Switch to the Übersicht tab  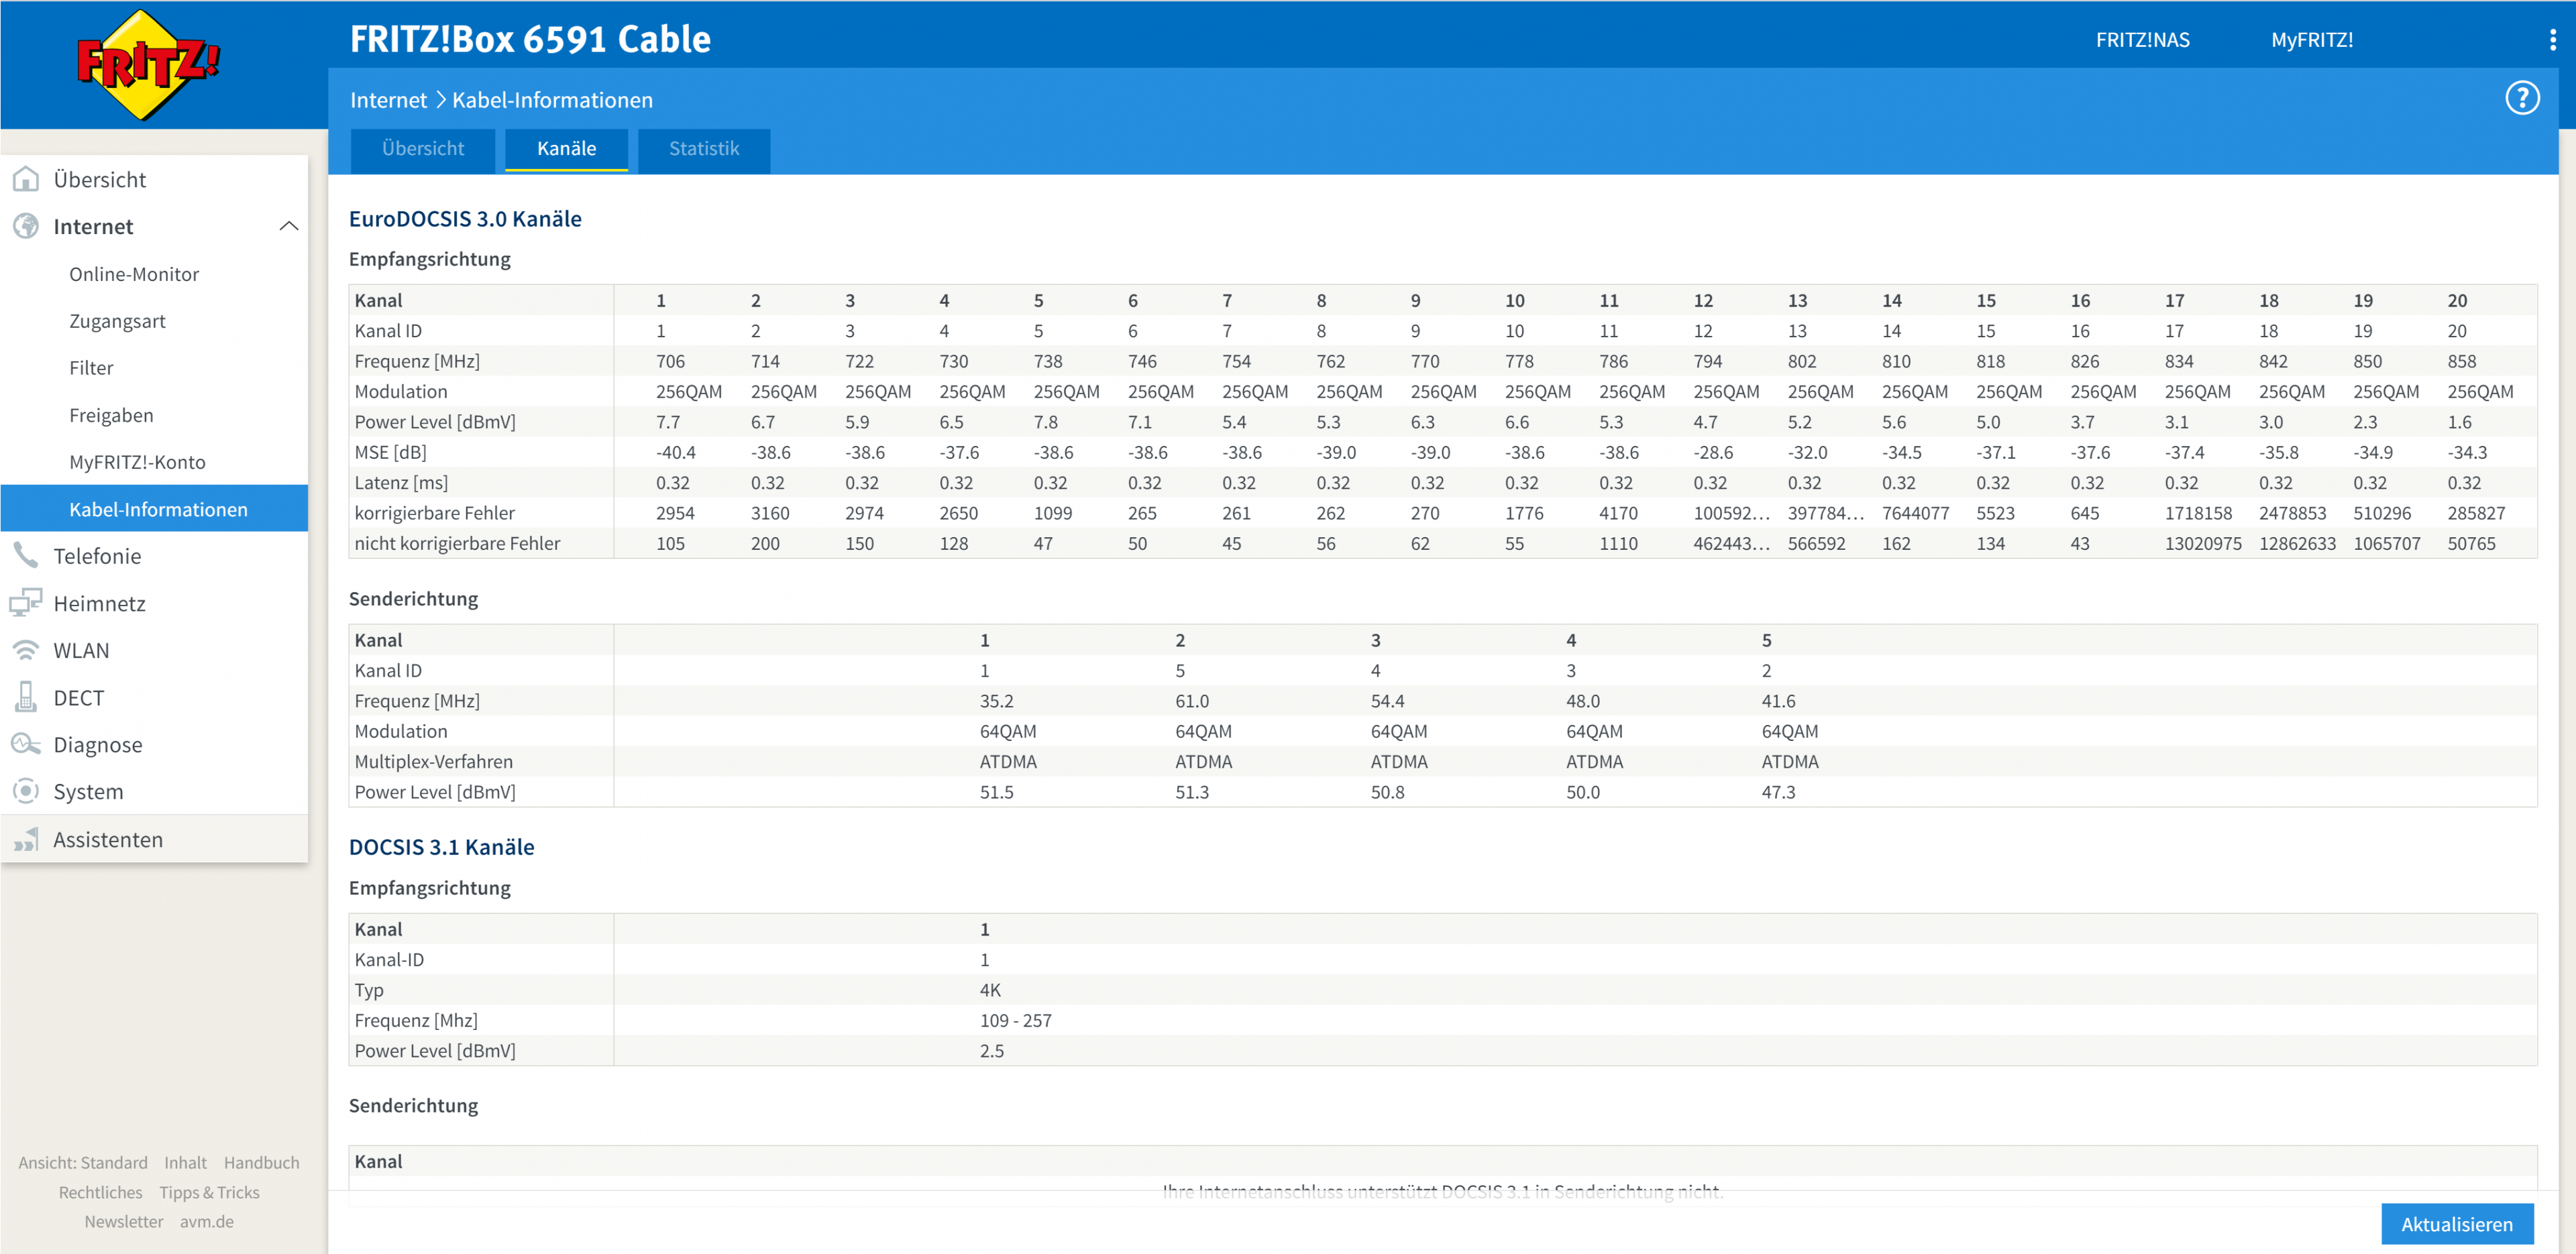[423, 149]
